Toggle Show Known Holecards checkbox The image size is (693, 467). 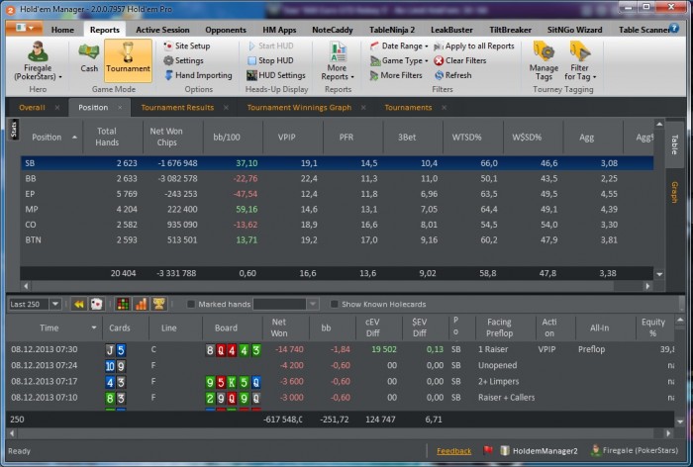tap(335, 304)
